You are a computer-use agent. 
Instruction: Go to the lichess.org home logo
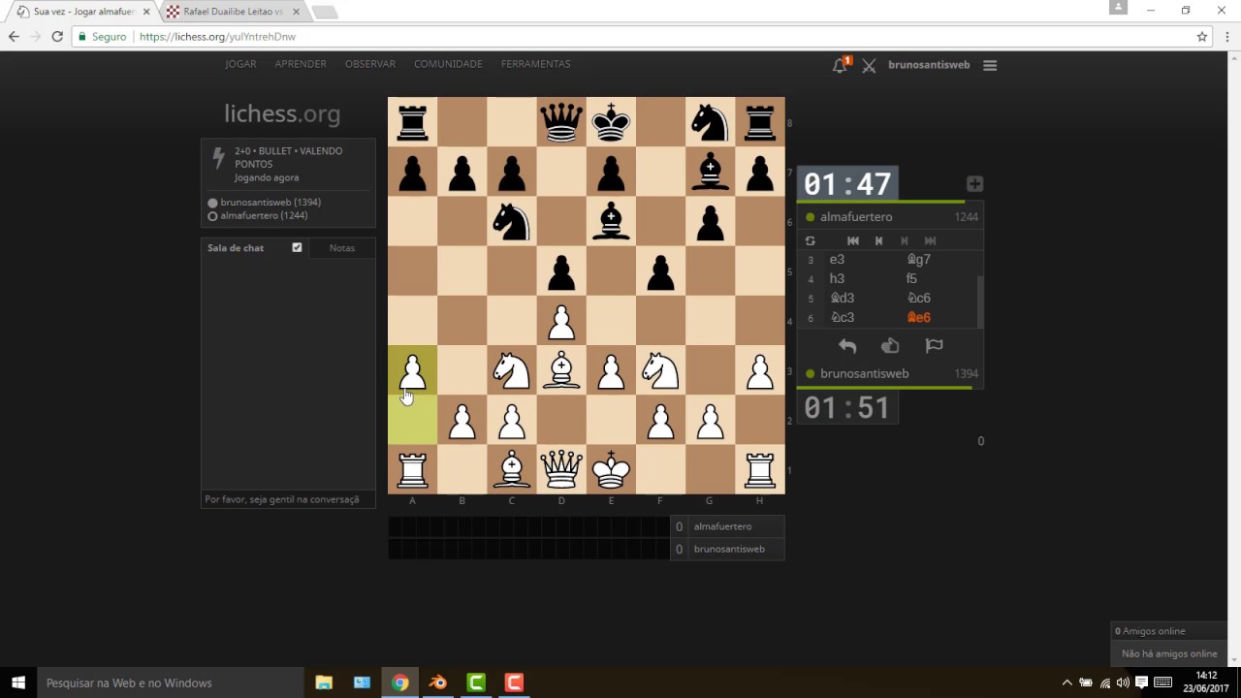[282, 113]
